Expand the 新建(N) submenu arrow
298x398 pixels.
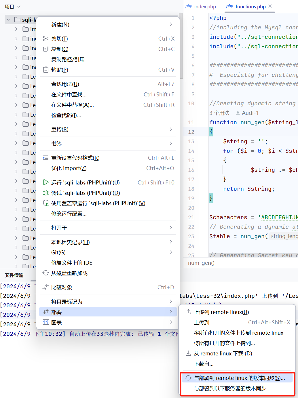coord(171,24)
